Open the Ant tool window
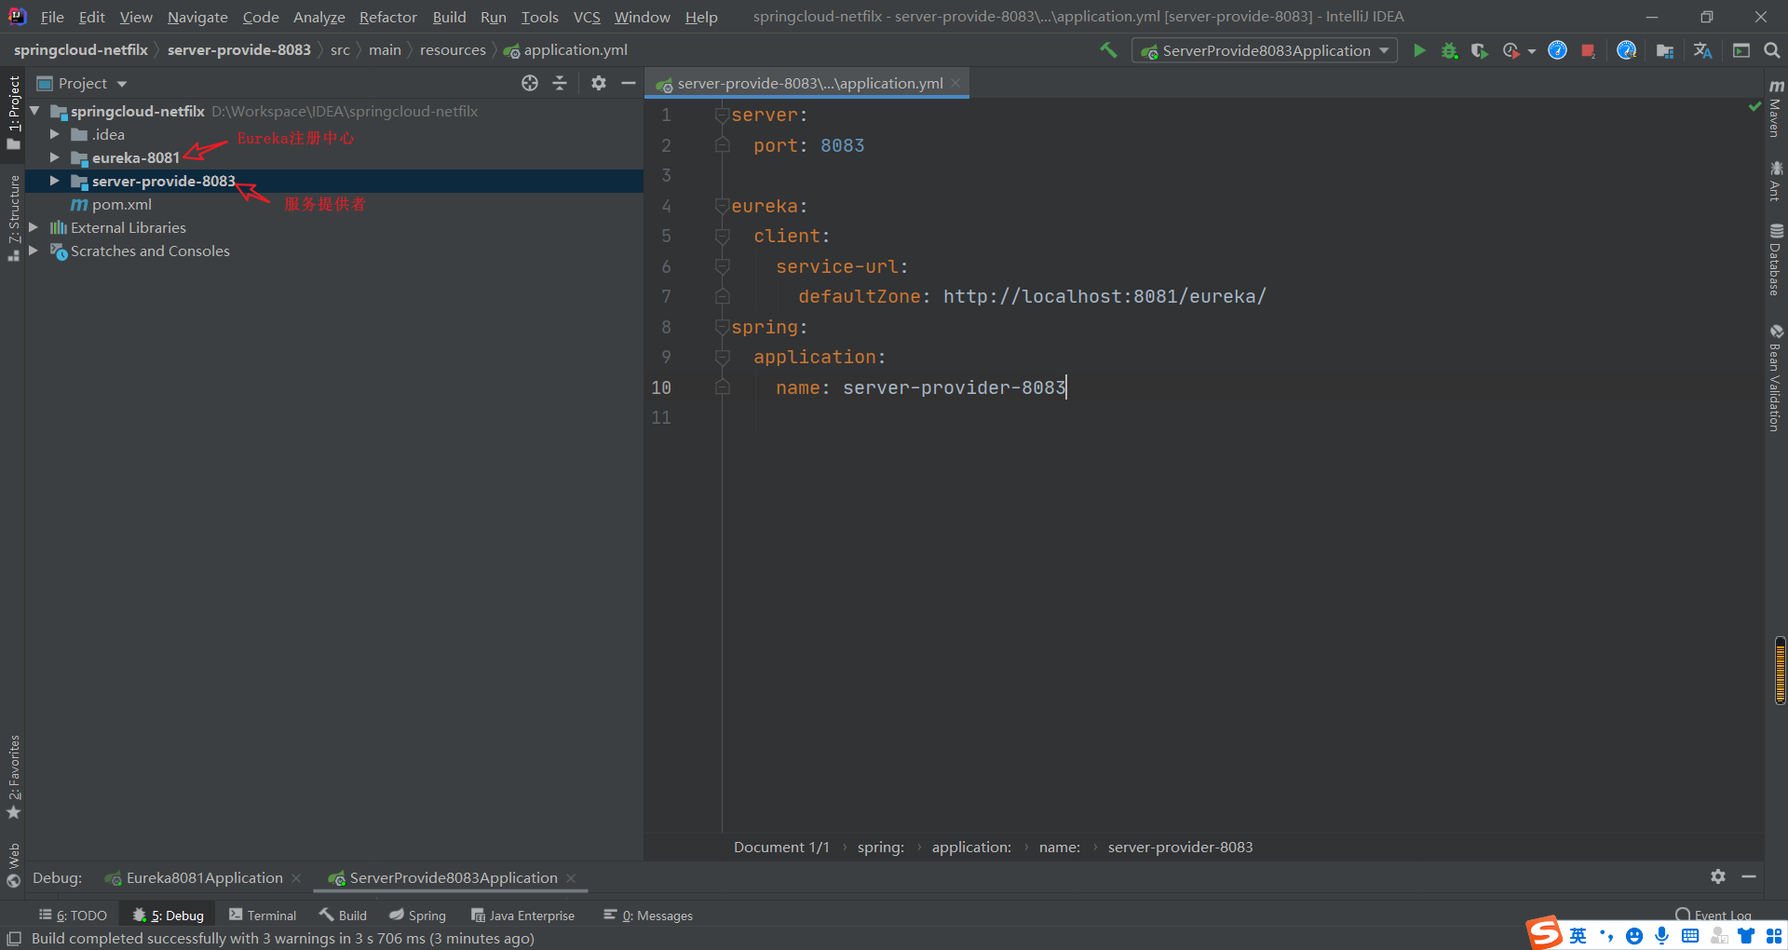Screen dimensions: 1788x950 click(1776, 181)
